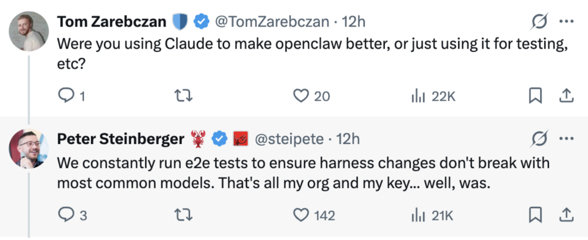View analytics on Tom's 22K views

[x=418, y=96]
